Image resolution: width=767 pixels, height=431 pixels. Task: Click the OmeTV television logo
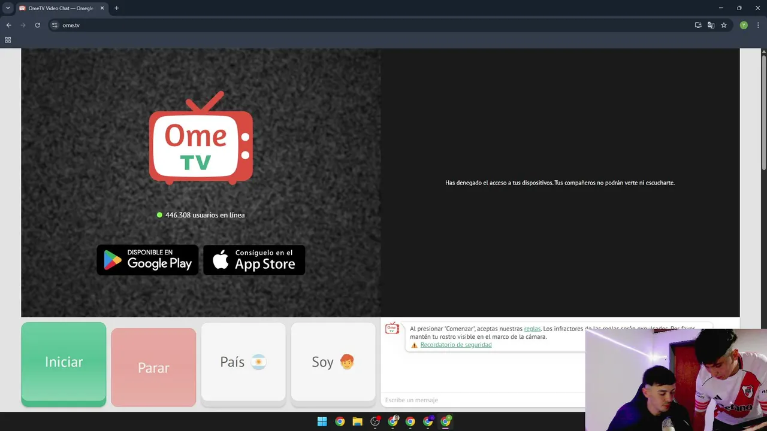click(x=201, y=138)
